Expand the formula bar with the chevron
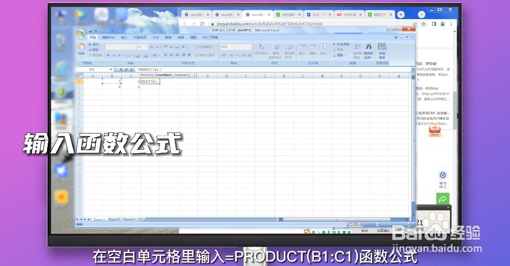Screen dimensions: 510x266 413,69
